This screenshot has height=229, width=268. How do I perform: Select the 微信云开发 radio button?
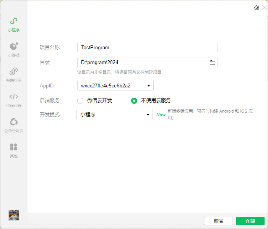[80, 101]
